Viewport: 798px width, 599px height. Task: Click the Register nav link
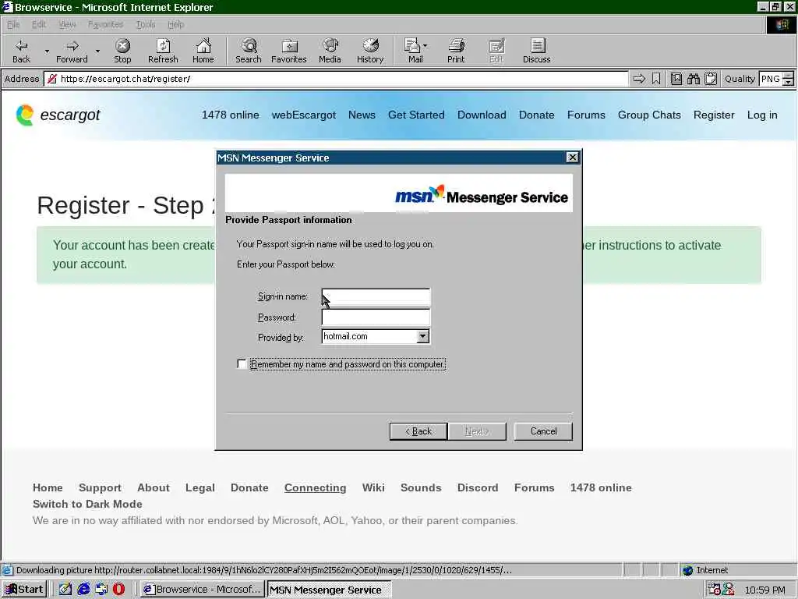pos(714,115)
